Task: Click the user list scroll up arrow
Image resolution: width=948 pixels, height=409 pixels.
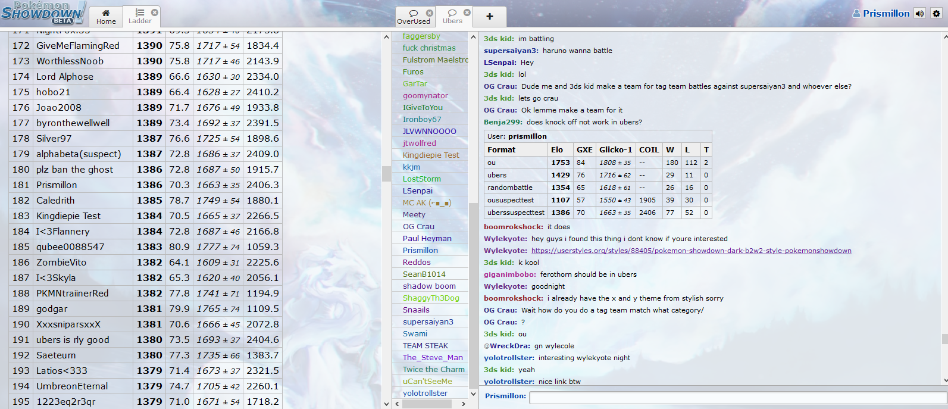Action: tap(474, 37)
